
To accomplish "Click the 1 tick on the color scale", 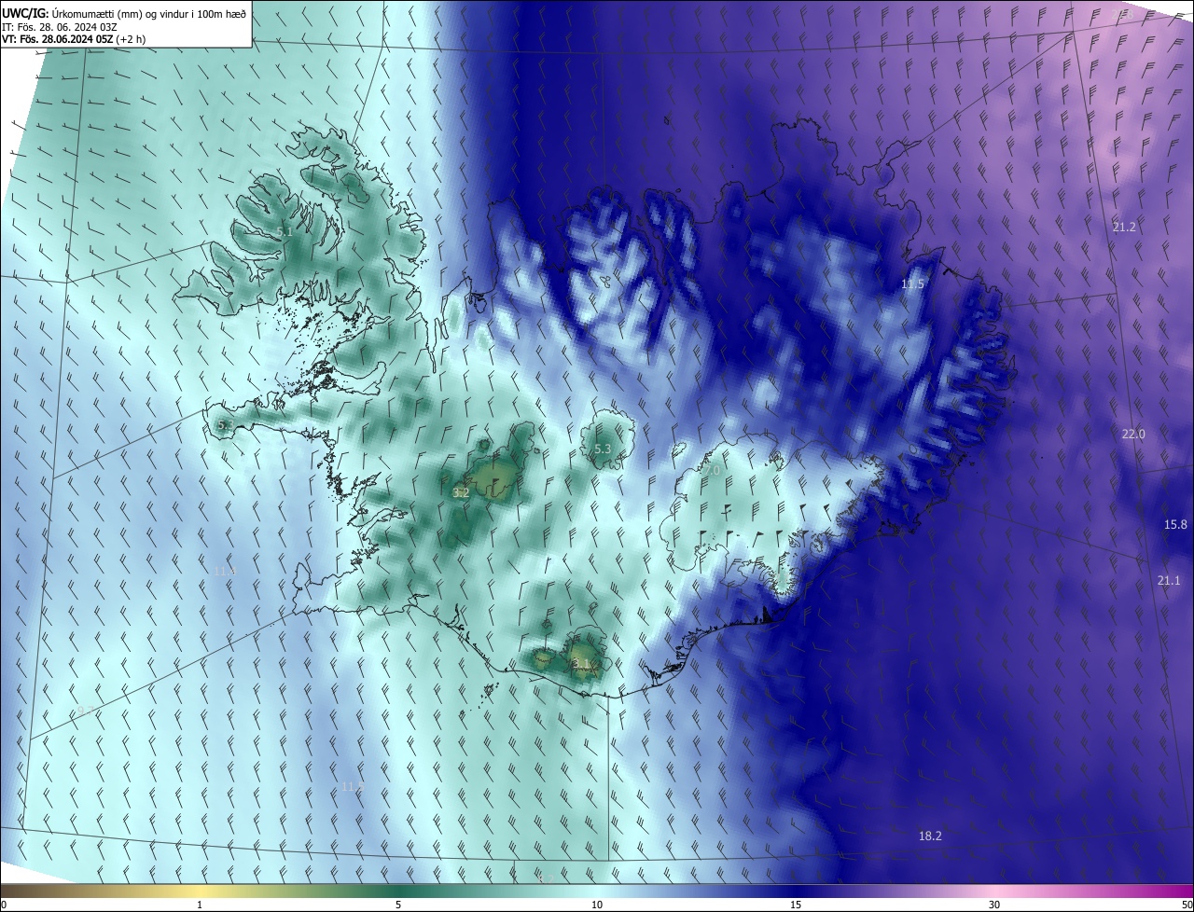I will pos(200,905).
